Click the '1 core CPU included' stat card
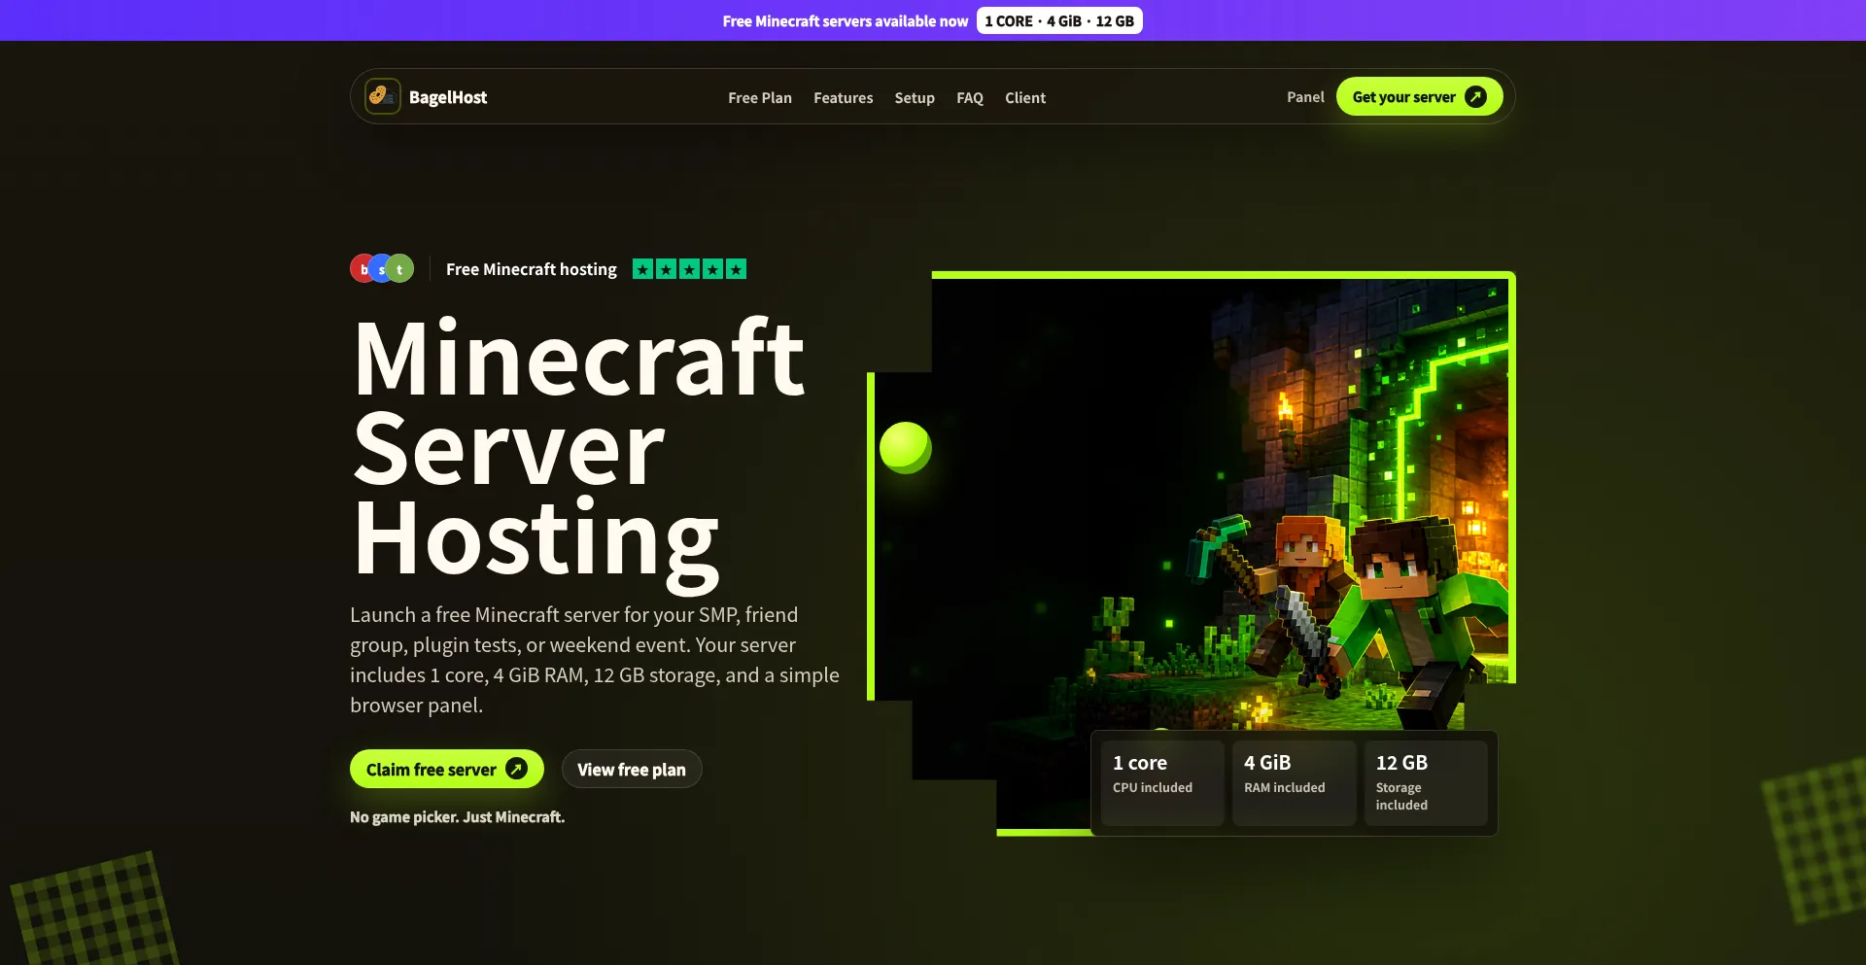1866x965 pixels. pyautogui.click(x=1162, y=783)
